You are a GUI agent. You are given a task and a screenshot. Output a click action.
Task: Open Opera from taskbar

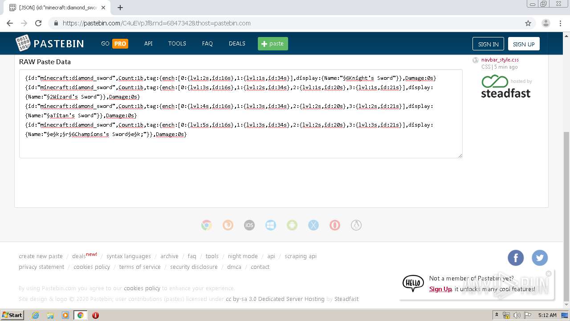(x=95, y=315)
